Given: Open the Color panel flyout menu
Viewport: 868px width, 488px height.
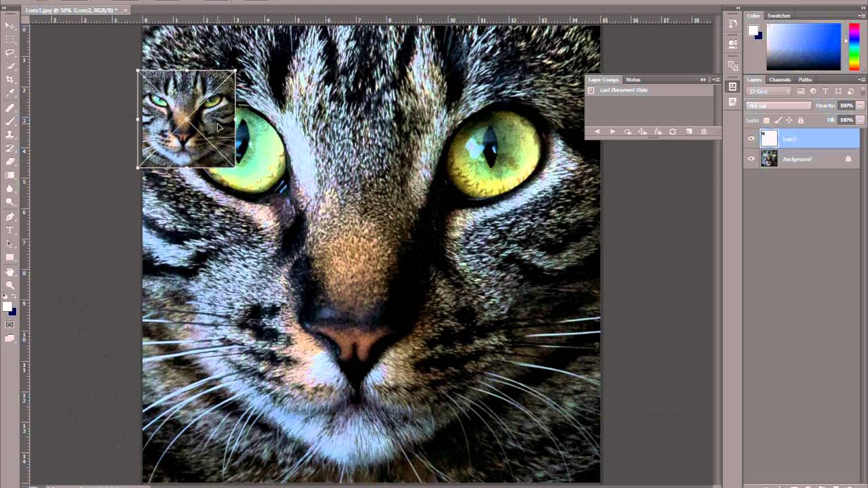Looking at the screenshot, I should [x=863, y=16].
